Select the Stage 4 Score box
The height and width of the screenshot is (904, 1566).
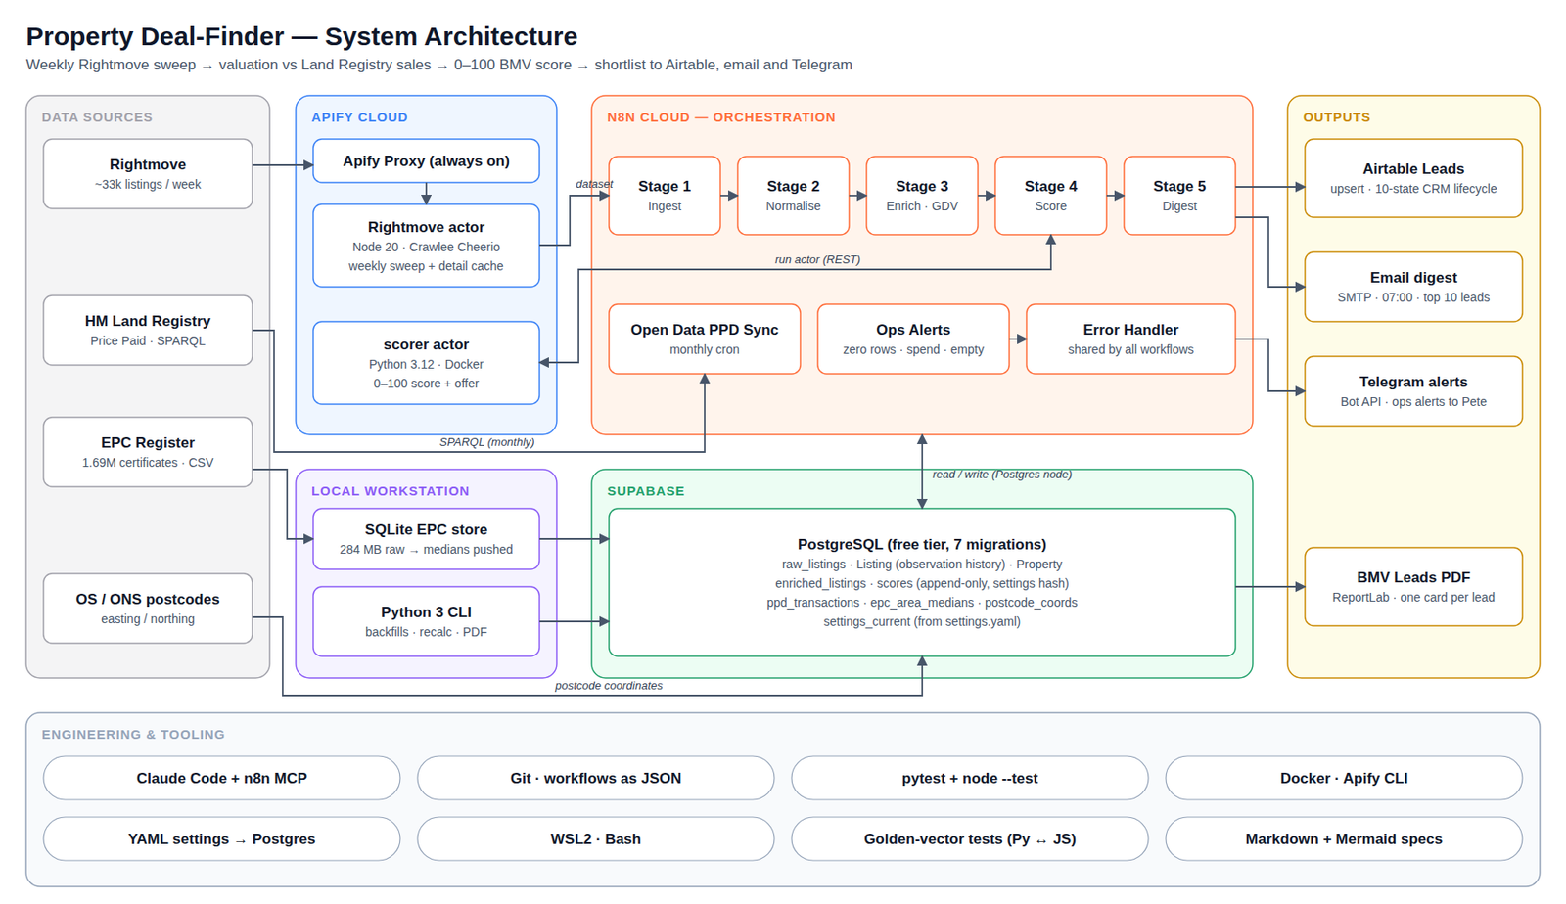click(1050, 196)
